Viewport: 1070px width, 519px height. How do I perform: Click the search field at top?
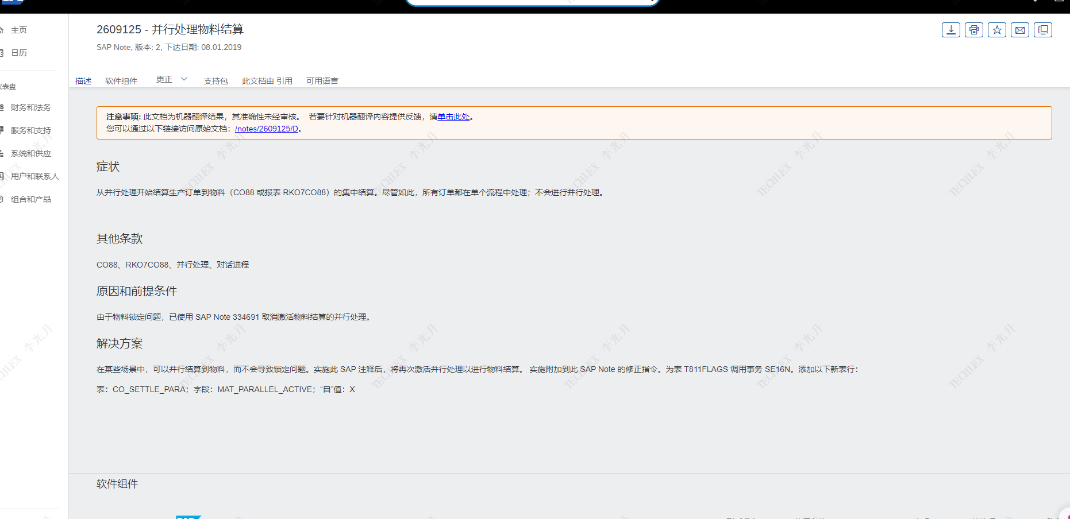pyautogui.click(x=532, y=2)
